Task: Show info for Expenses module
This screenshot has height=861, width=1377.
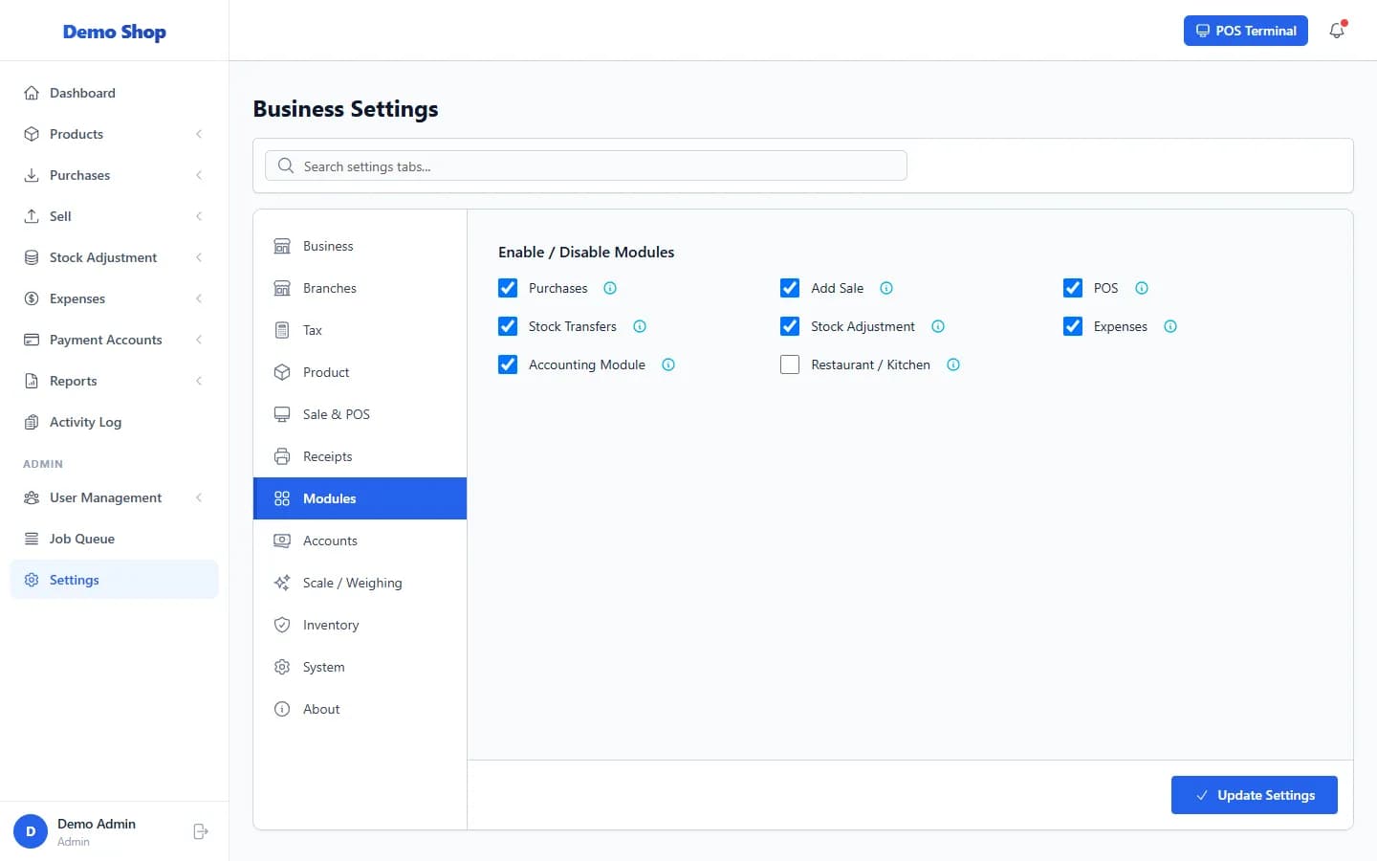Action: (x=1170, y=326)
